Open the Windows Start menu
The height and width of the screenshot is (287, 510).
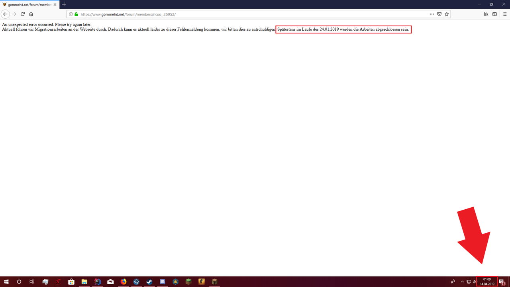pyautogui.click(x=6, y=282)
